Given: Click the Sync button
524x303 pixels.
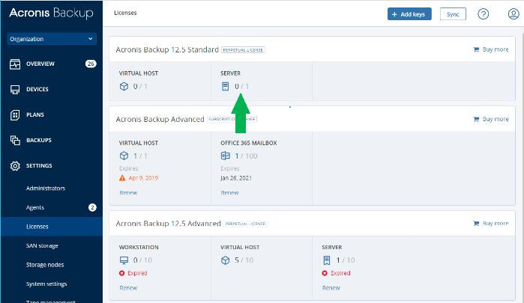Looking at the screenshot, I should pos(453,14).
